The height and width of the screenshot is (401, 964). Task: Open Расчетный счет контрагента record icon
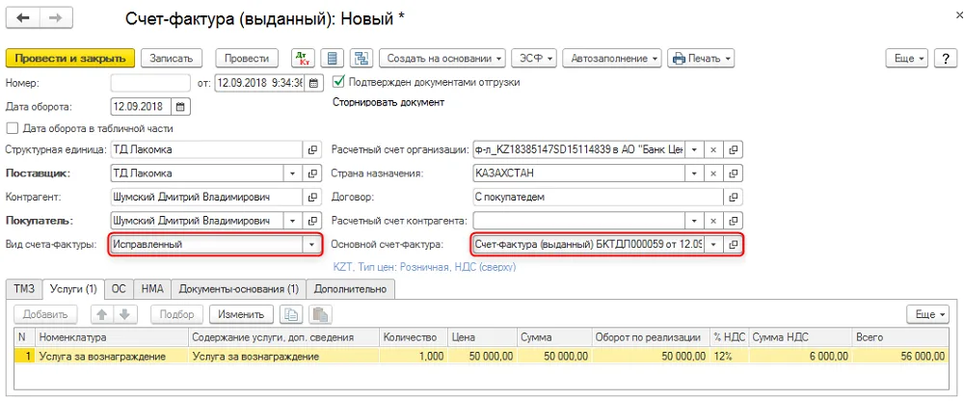pos(733,221)
